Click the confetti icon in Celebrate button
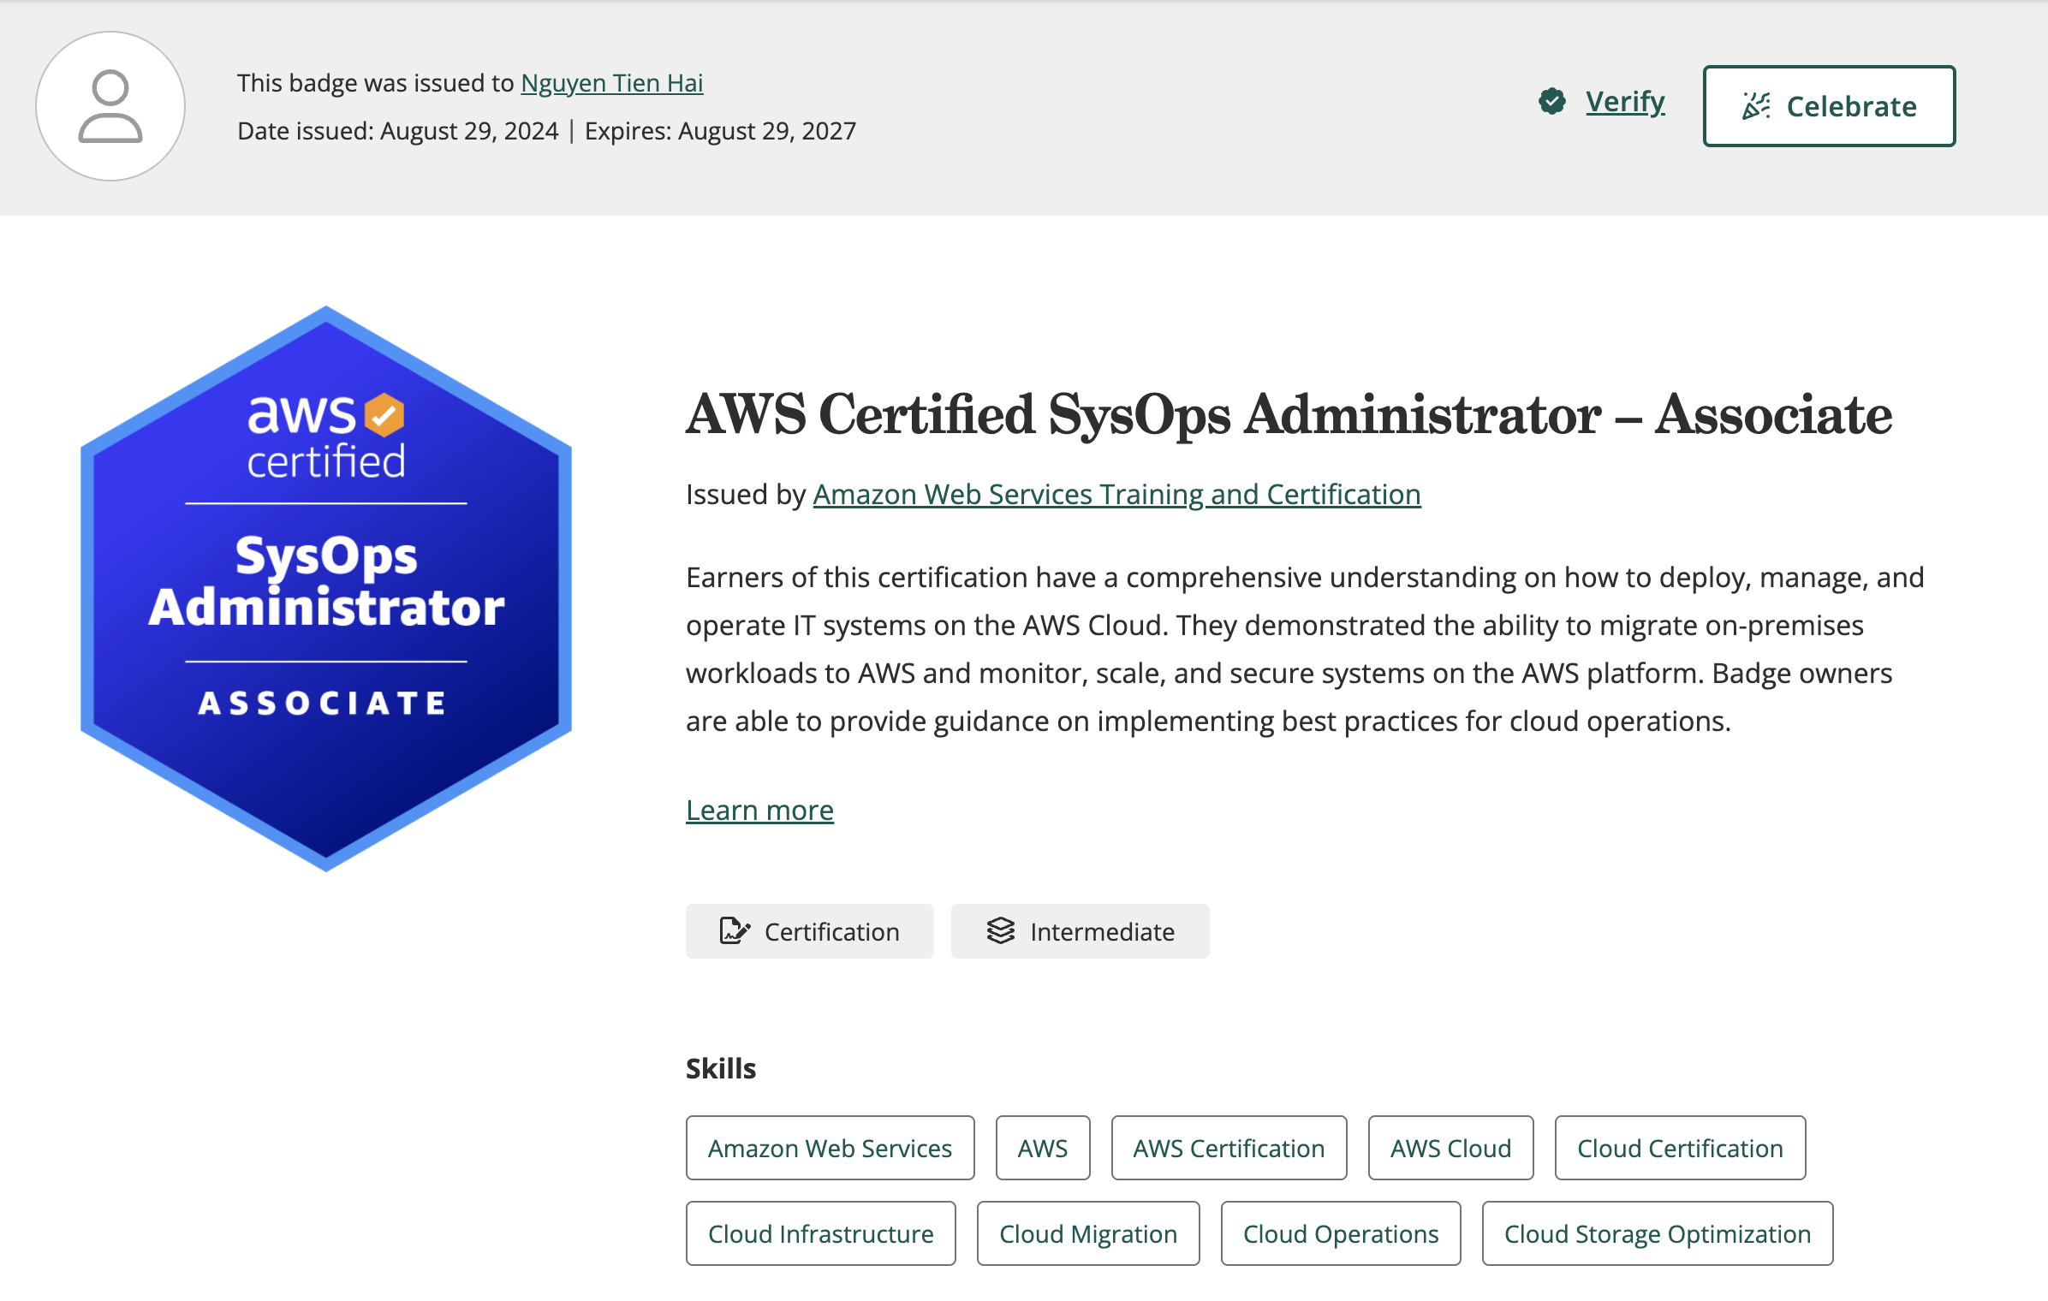 pos(1756,106)
